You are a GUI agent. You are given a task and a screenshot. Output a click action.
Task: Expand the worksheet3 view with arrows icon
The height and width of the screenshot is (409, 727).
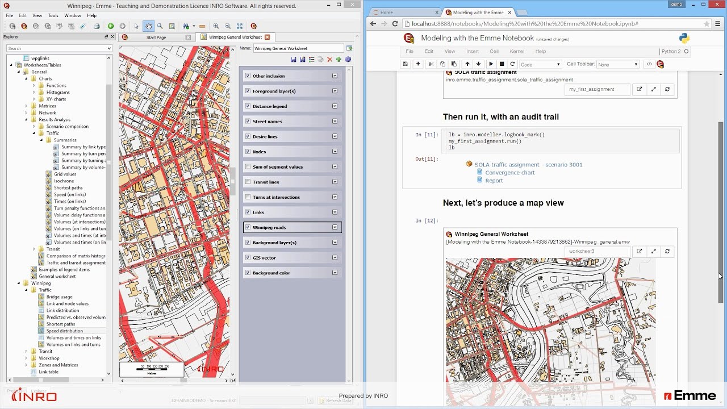pos(653,251)
